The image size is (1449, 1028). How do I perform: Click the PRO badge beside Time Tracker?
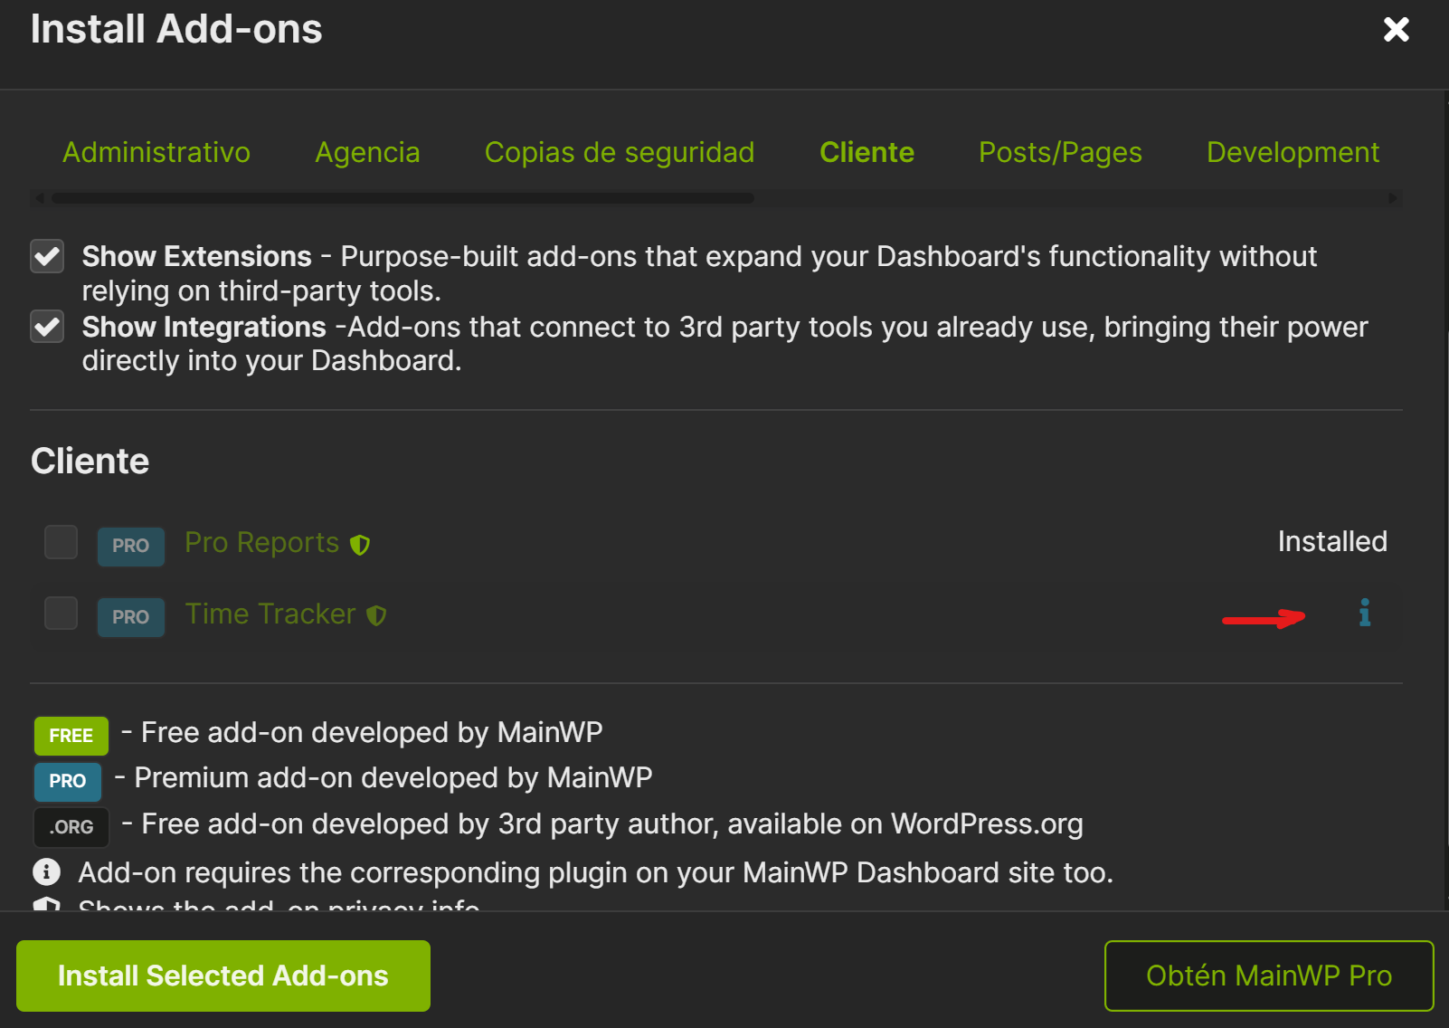131,617
